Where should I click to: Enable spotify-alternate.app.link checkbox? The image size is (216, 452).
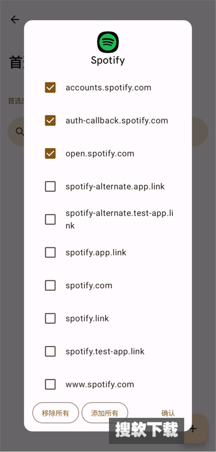click(x=50, y=186)
